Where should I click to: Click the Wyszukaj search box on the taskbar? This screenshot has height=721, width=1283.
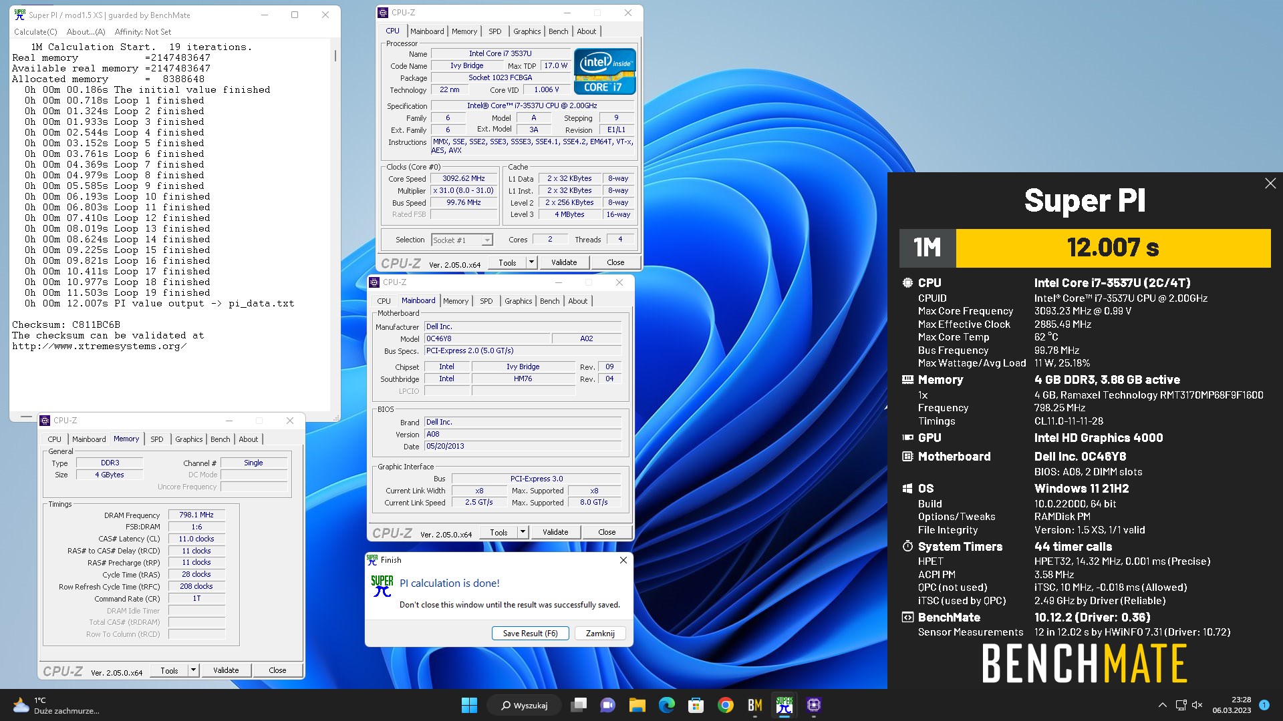526,705
